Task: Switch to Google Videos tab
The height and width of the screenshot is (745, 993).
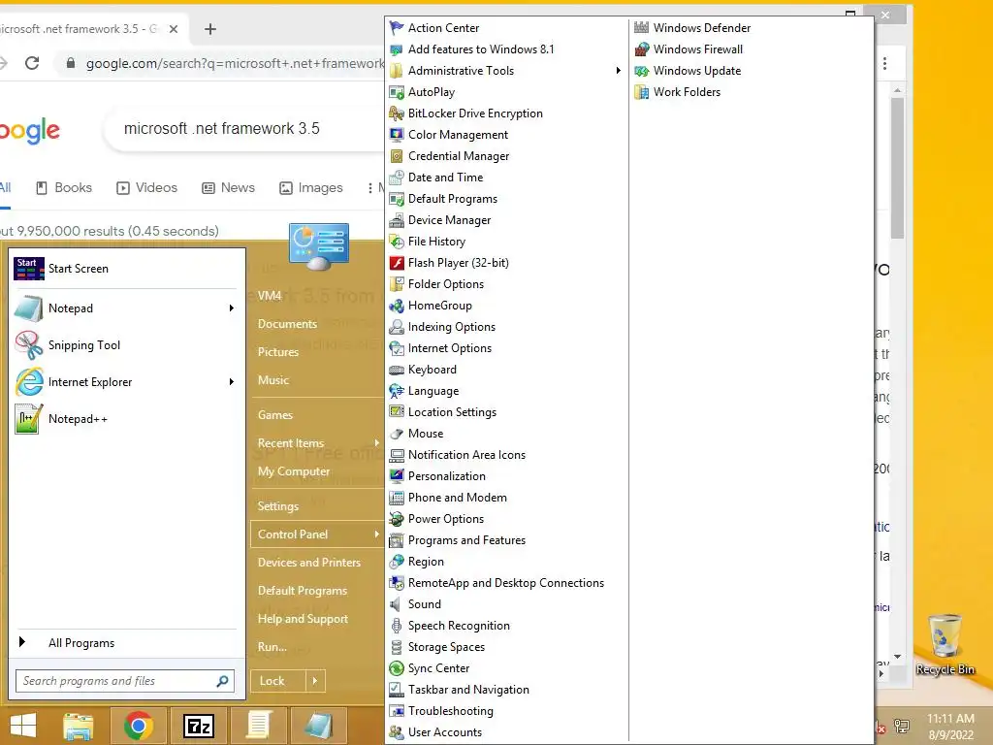Action: click(x=147, y=187)
